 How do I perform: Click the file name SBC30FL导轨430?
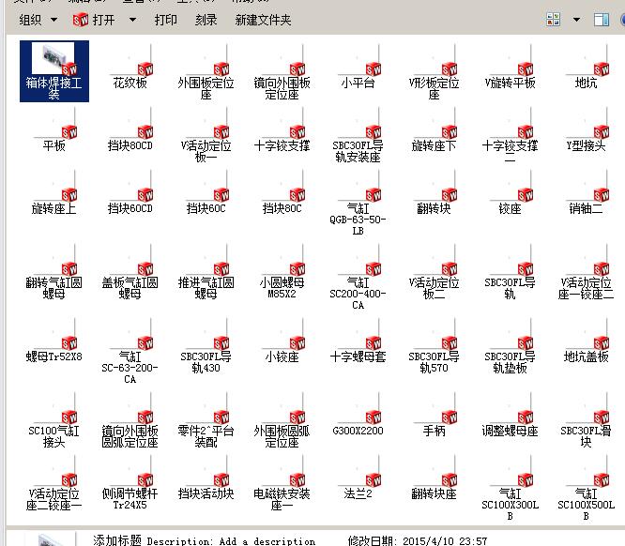(x=206, y=362)
